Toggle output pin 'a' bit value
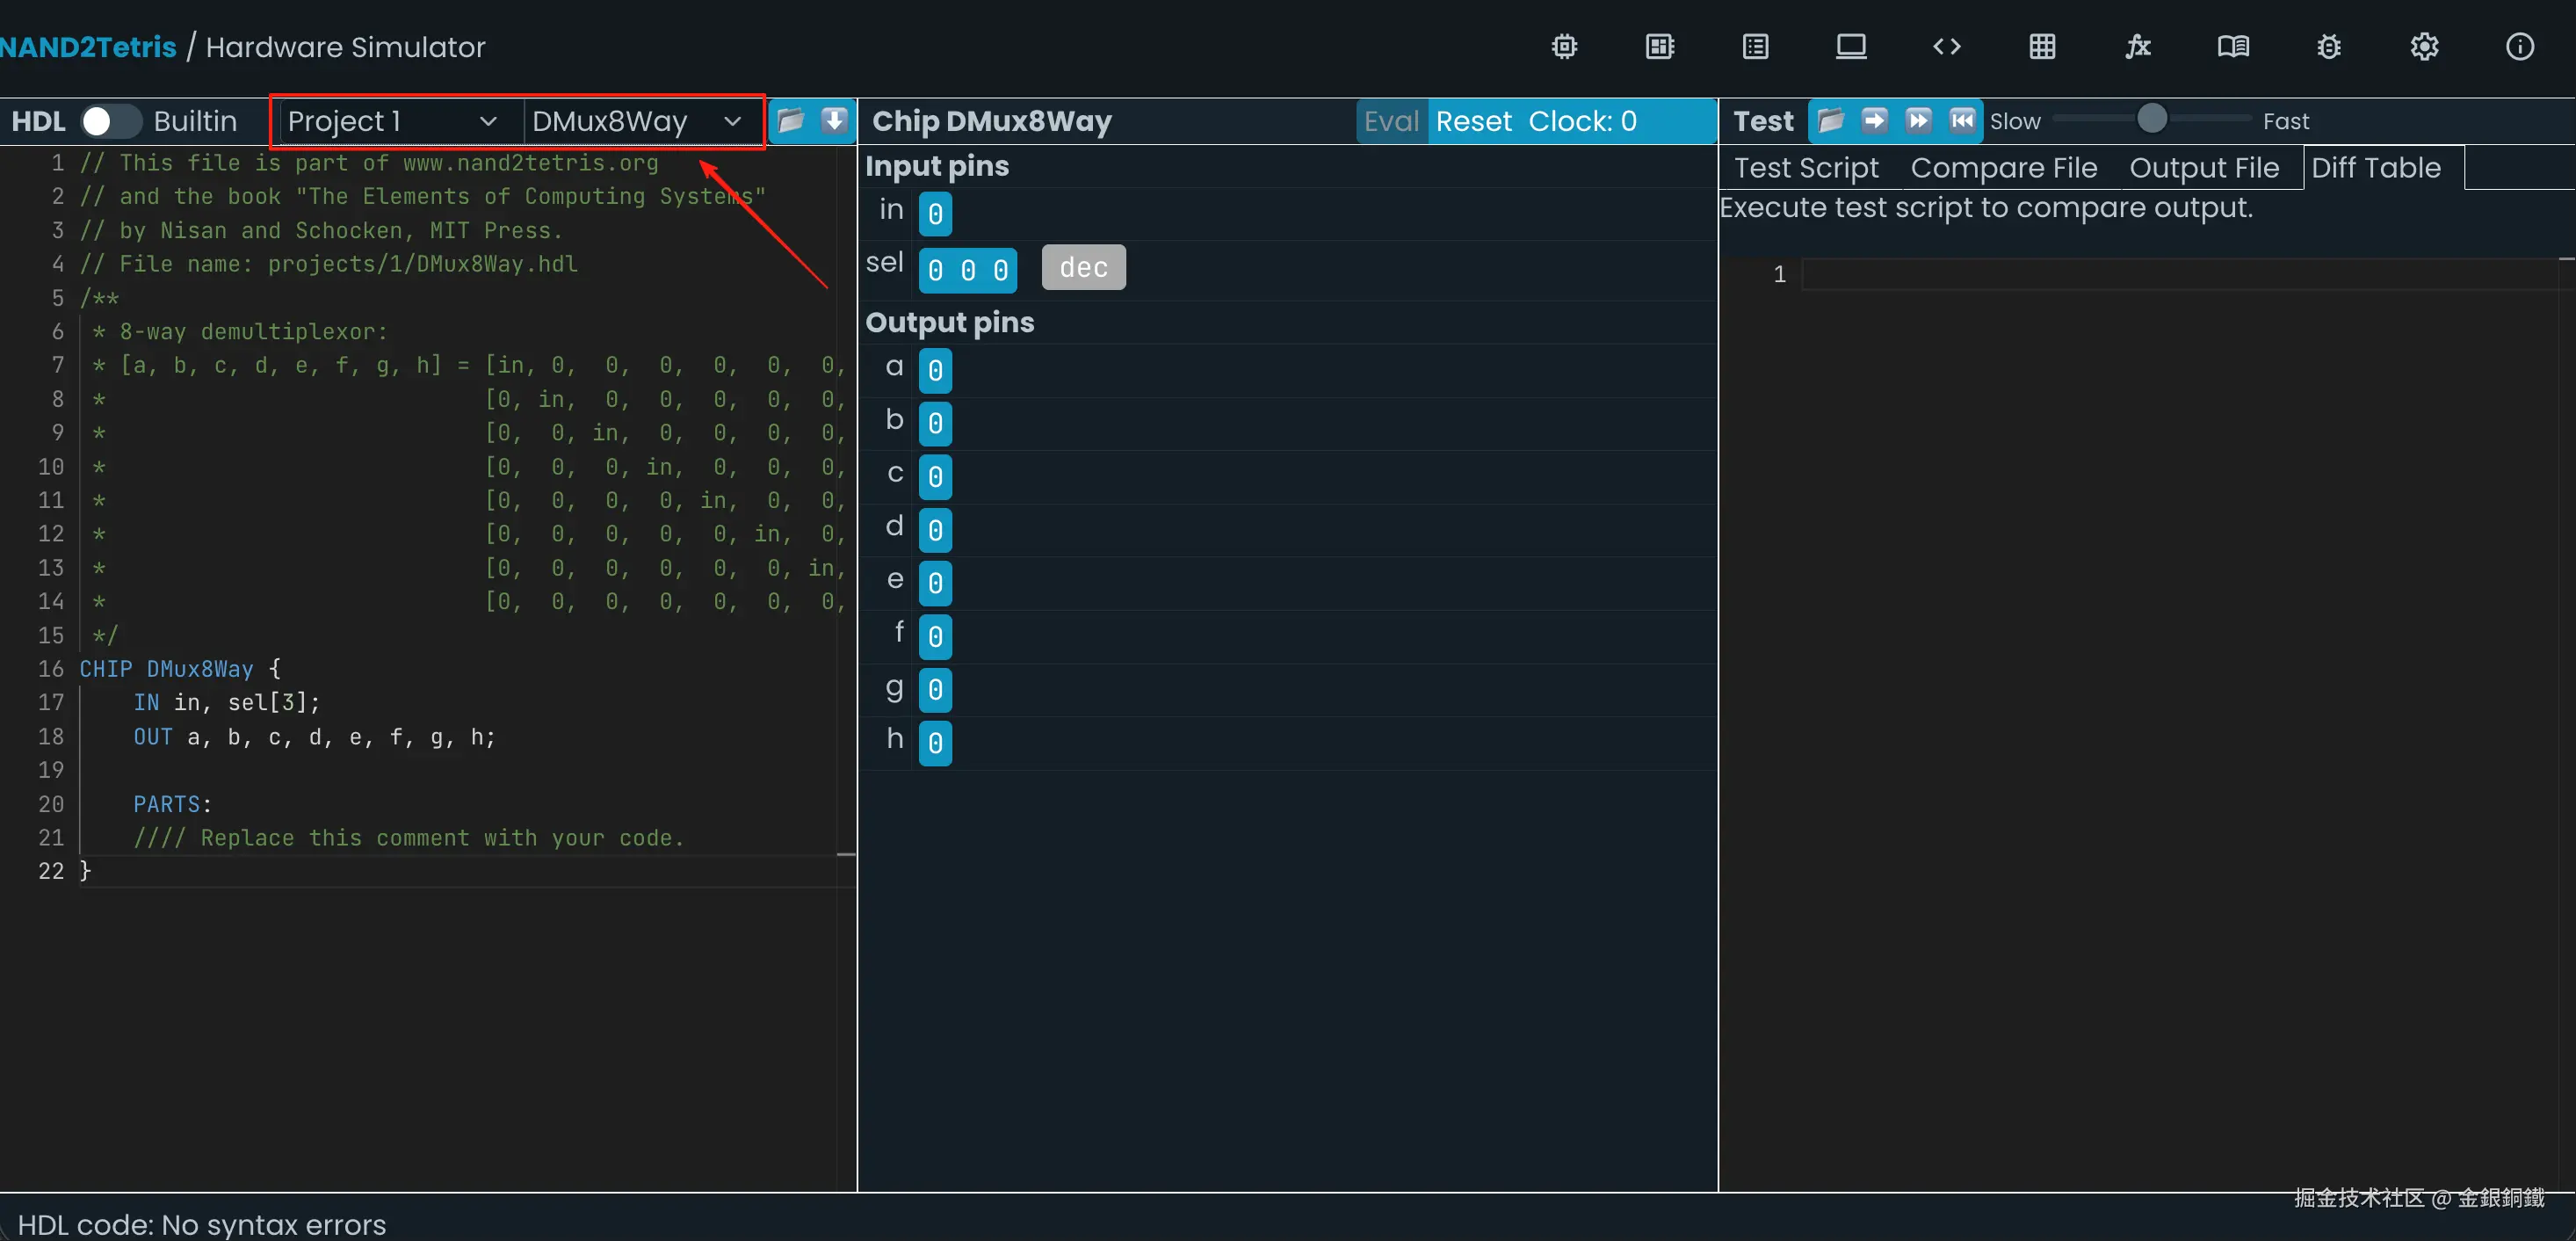 pos(935,371)
